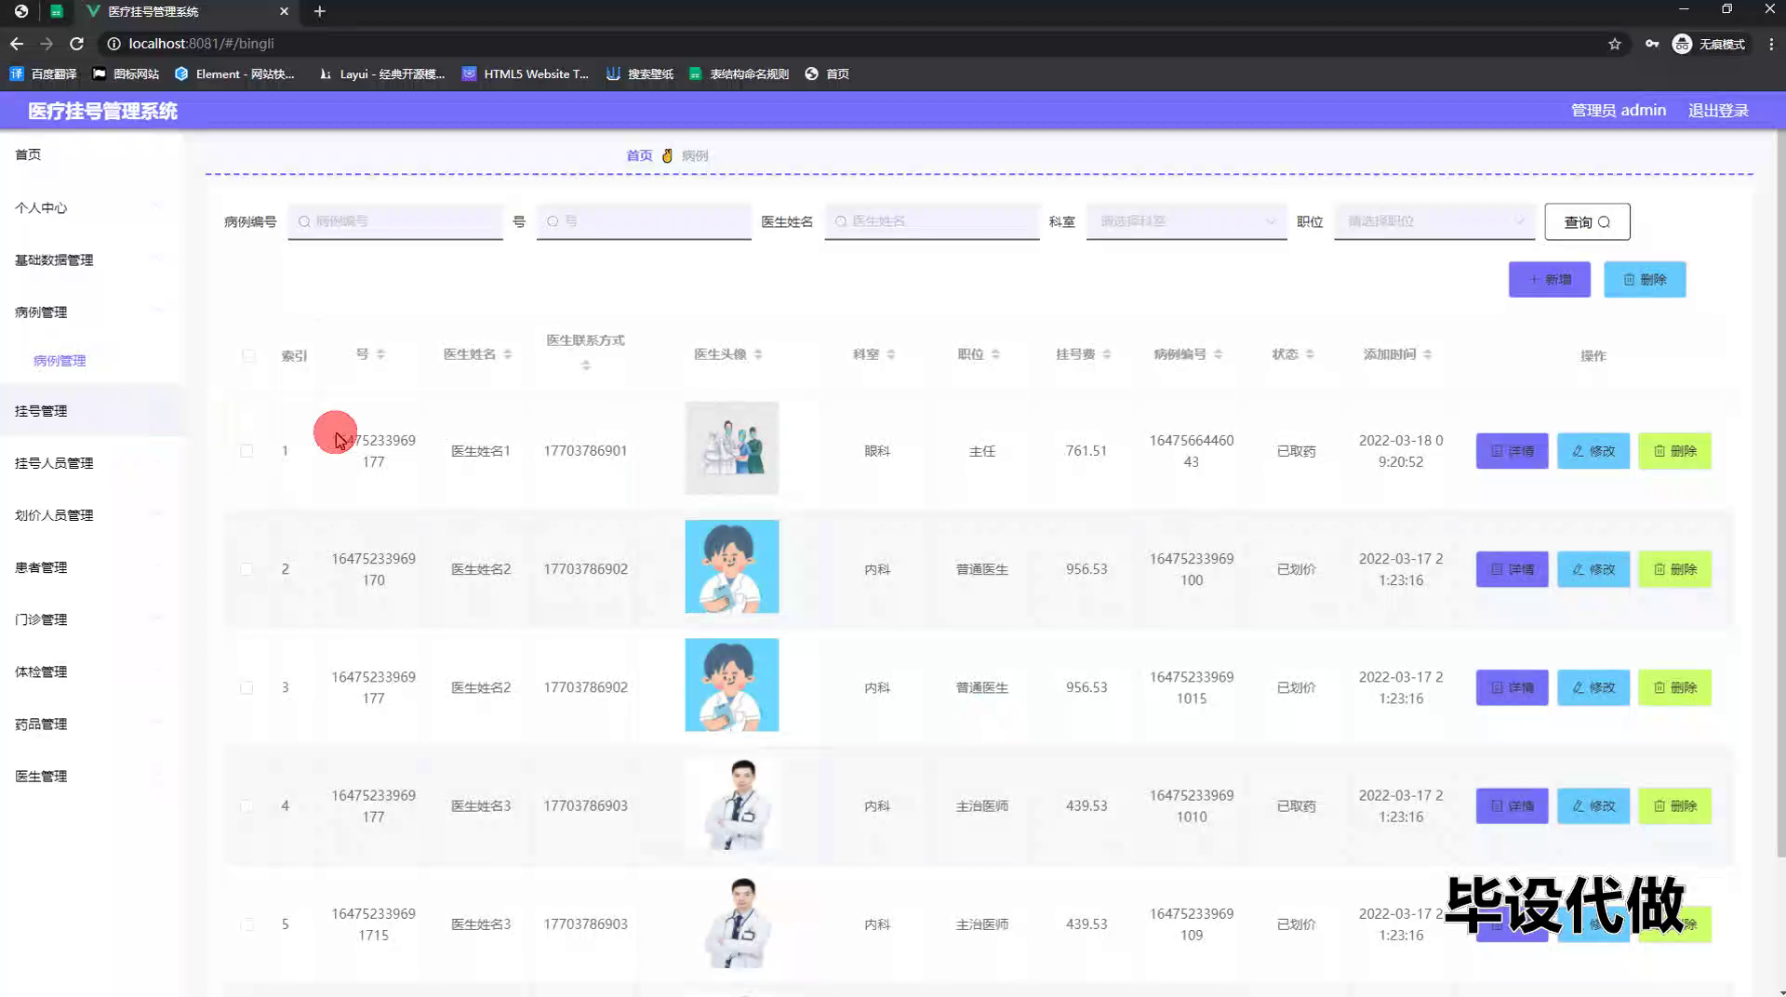Tick the checkbox for row 4
Image resolution: width=1786 pixels, height=997 pixels.
click(x=247, y=805)
